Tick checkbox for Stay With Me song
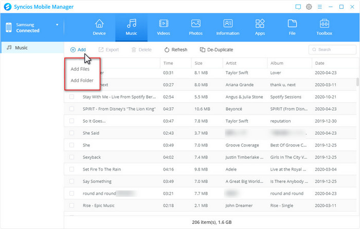360x229 pixels. 72,97
